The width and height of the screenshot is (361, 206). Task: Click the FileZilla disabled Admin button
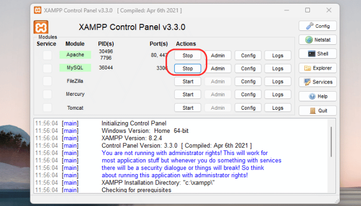click(218, 81)
